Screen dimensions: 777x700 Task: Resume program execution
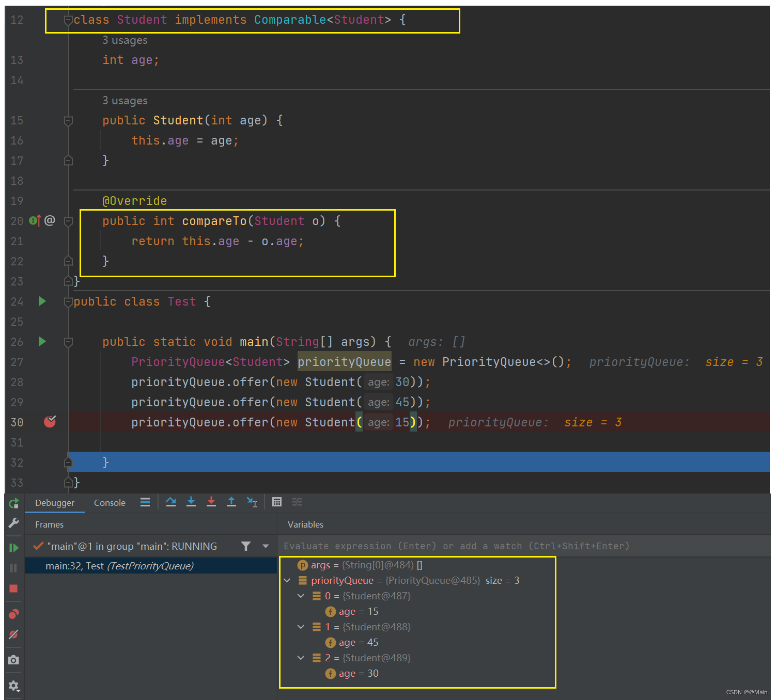(14, 548)
